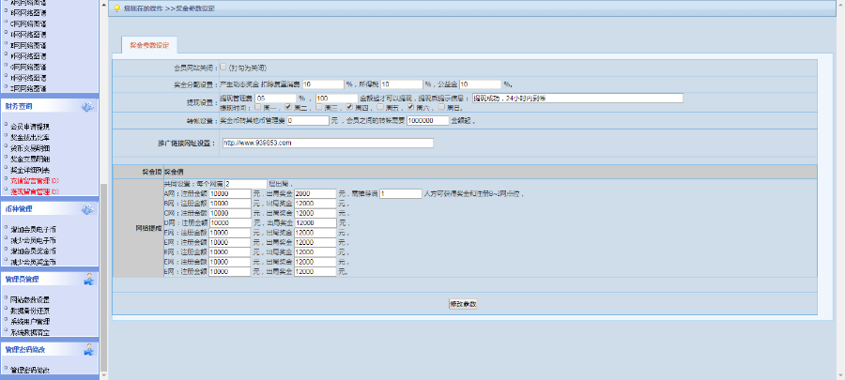Open 数据备份还原 in the sidebar
The image size is (845, 380).
coord(30,312)
